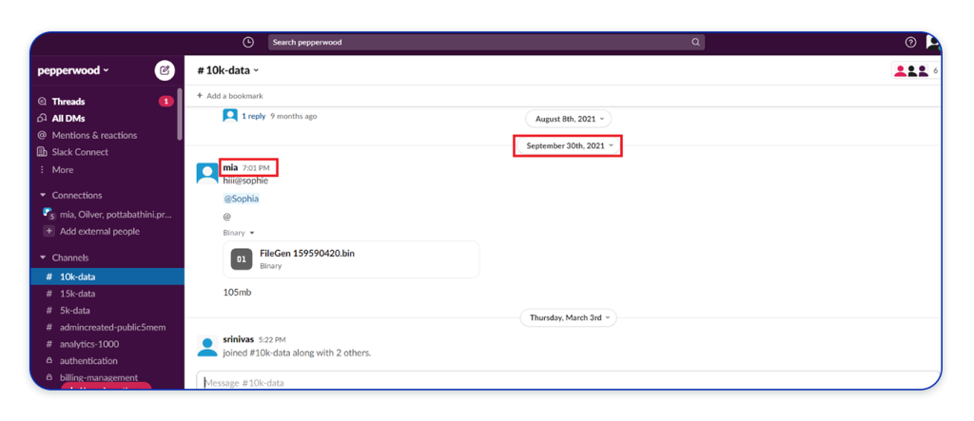Click the 7:01 PM timestamp
This screenshot has height=421, width=974.
[x=256, y=168]
